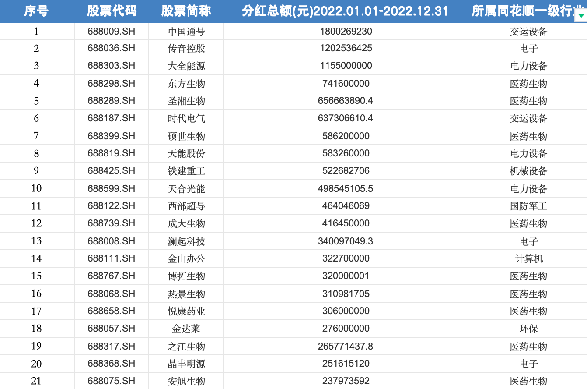Select the 圣湘生物 stock name cell

coord(186,101)
